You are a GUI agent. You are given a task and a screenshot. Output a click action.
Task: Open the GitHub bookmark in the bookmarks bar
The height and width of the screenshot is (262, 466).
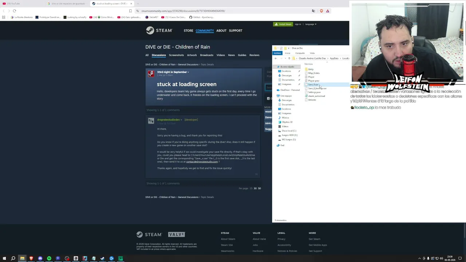[x=201, y=17]
